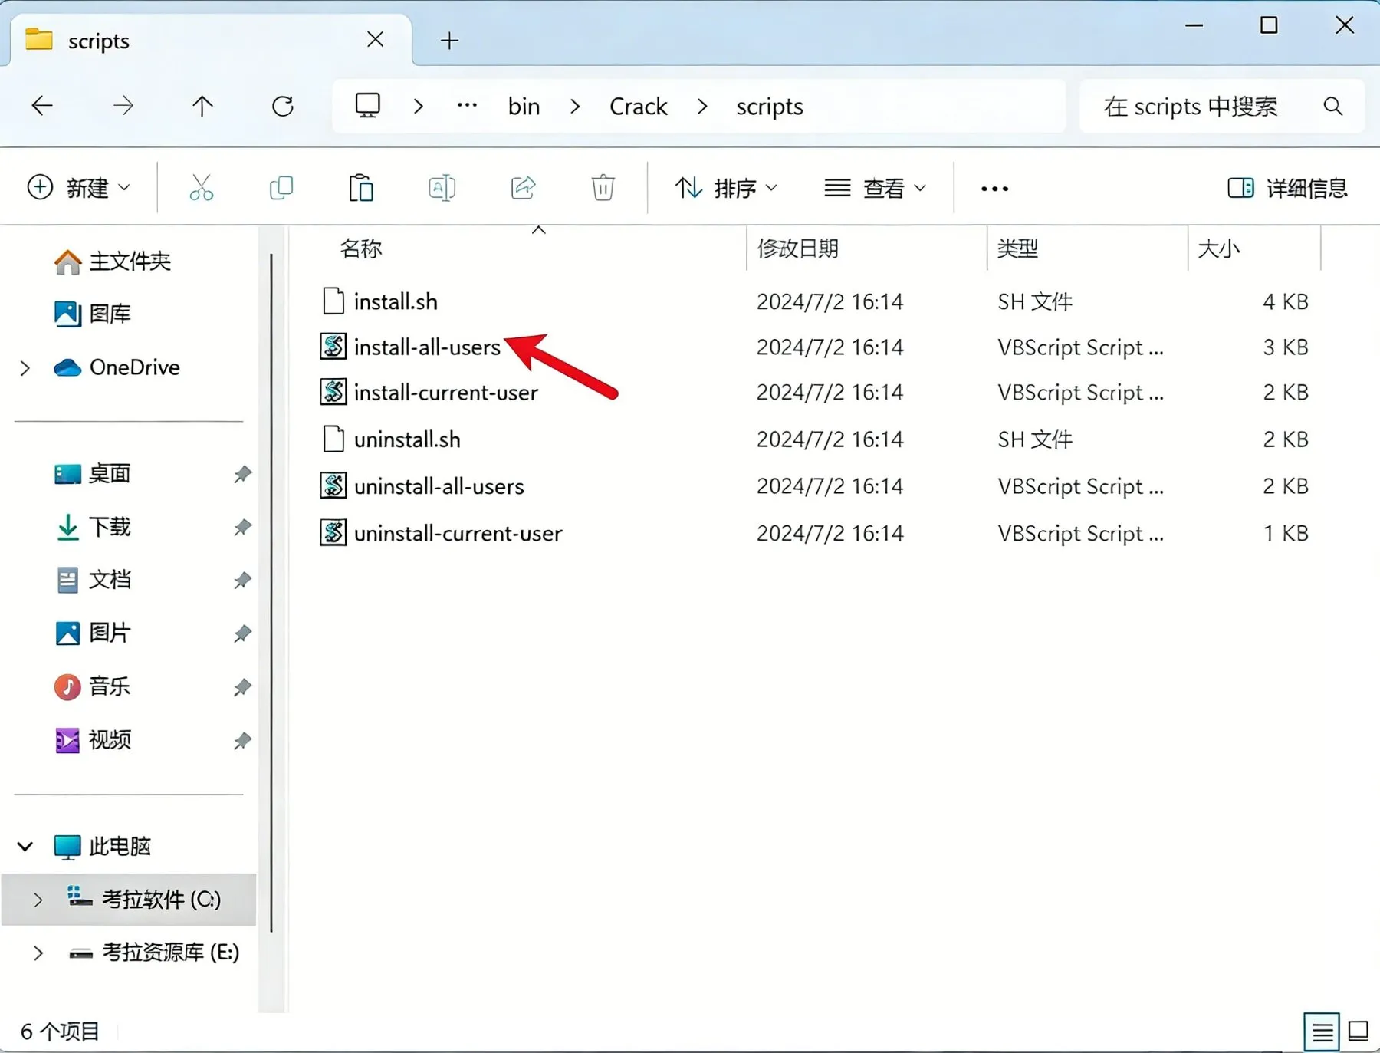Viewport: 1380px width, 1053px height.
Task: Open 下载 downloads in the sidebar
Action: [x=94, y=527]
